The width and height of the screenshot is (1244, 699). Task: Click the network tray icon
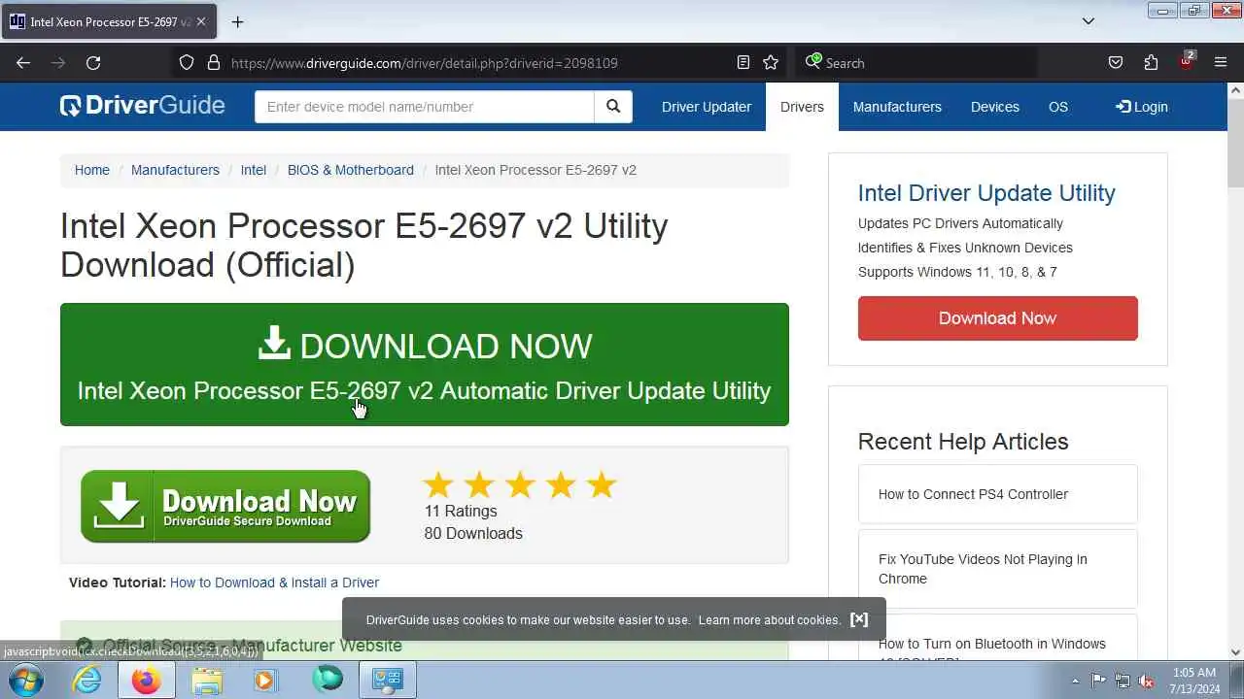(x=1123, y=681)
